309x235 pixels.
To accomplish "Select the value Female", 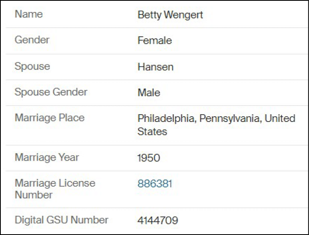I will [x=154, y=41].
